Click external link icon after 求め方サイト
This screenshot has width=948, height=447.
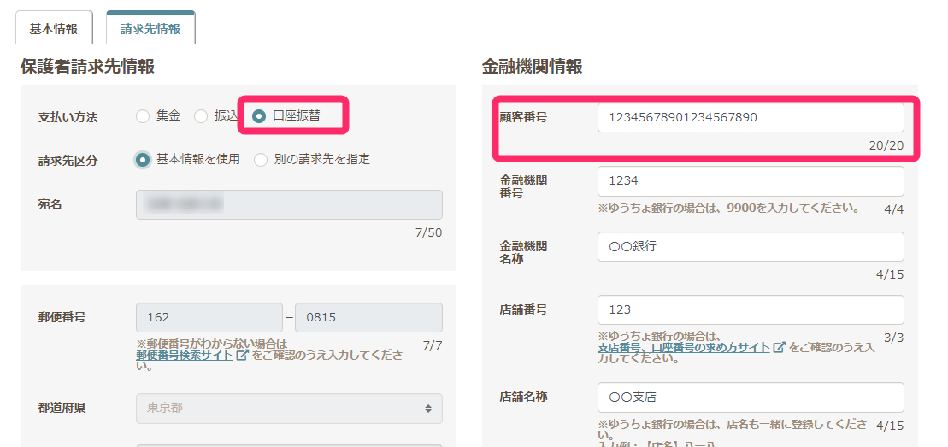tap(779, 348)
